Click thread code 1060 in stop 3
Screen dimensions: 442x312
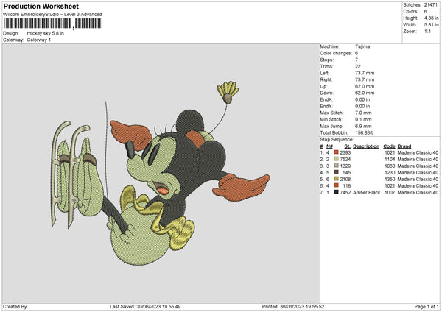(x=390, y=166)
